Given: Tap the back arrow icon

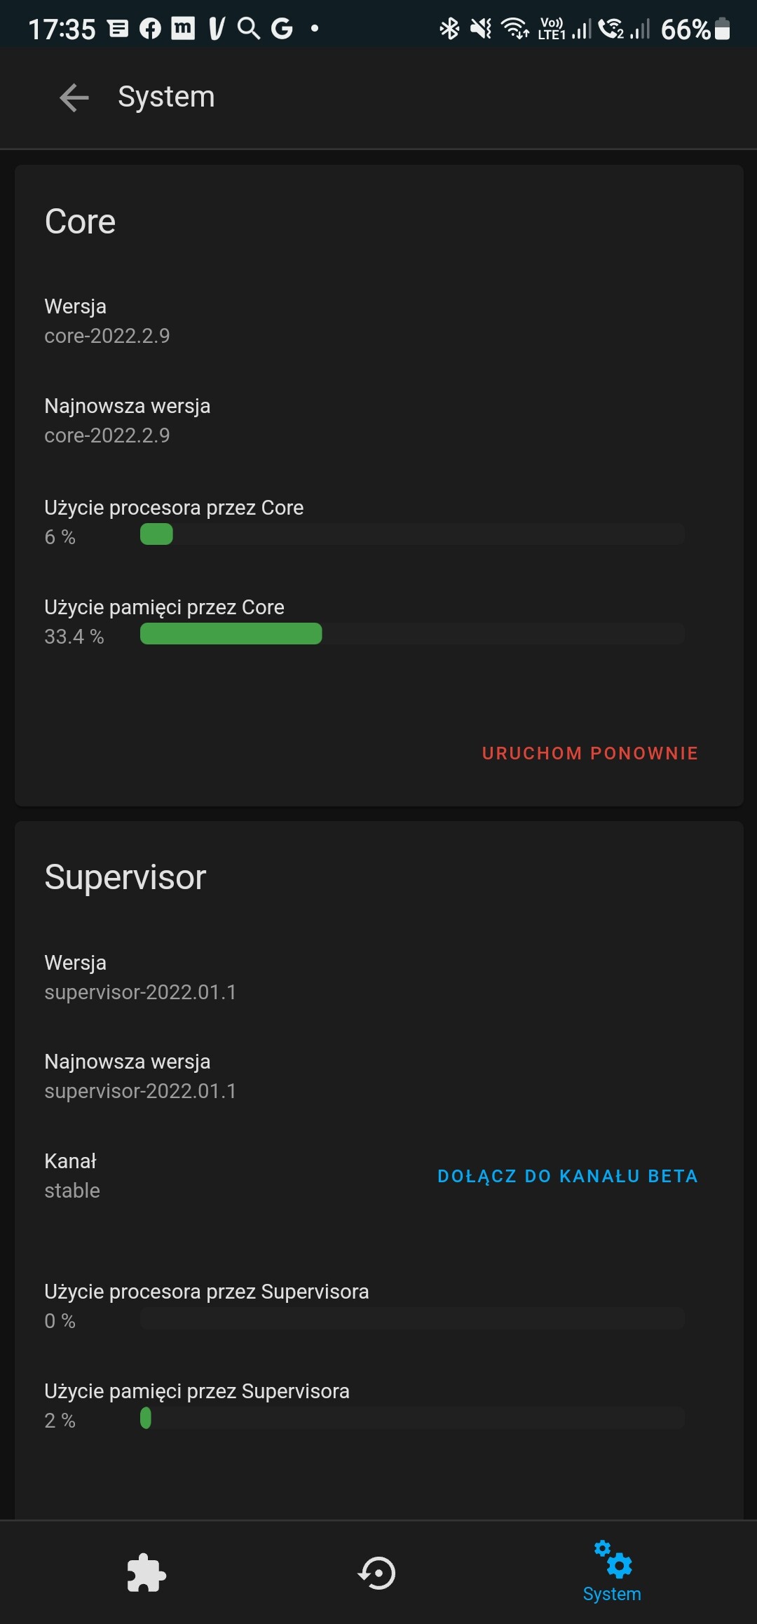Looking at the screenshot, I should (74, 97).
